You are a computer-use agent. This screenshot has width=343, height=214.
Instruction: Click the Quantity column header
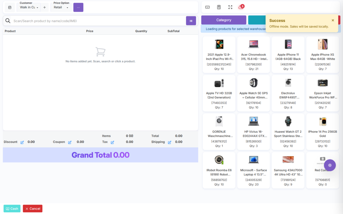(x=141, y=31)
